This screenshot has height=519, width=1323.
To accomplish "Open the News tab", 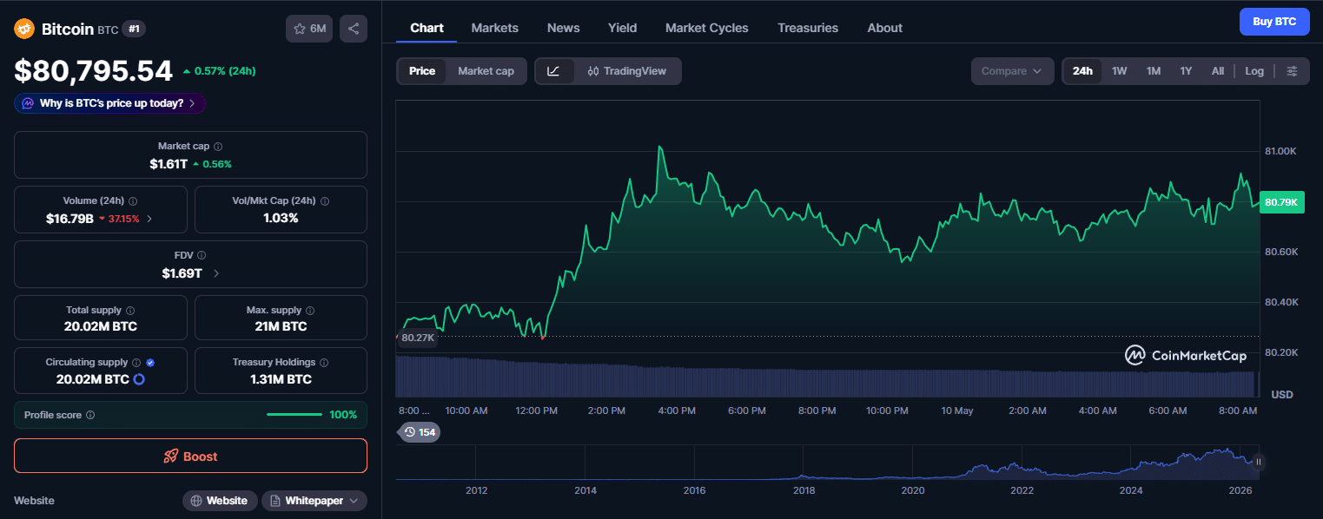I will coord(563,28).
